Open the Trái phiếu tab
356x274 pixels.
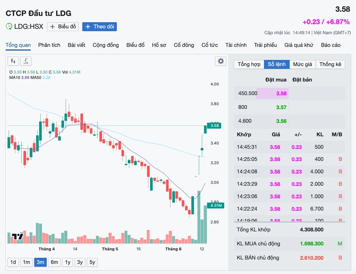265,45
